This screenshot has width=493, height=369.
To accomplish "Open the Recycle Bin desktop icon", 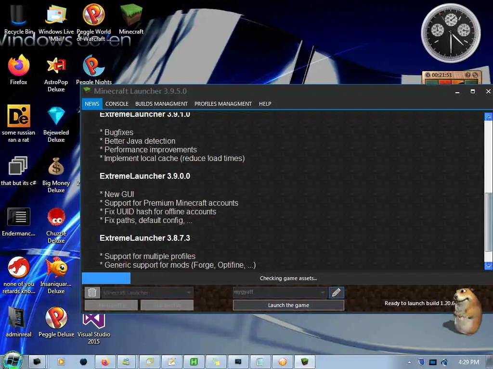I will [x=18, y=18].
